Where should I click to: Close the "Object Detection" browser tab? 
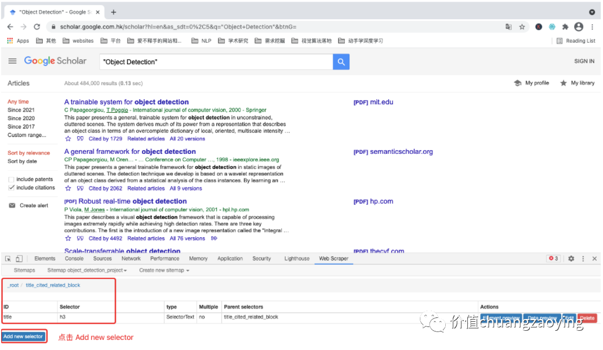pyautogui.click(x=97, y=12)
